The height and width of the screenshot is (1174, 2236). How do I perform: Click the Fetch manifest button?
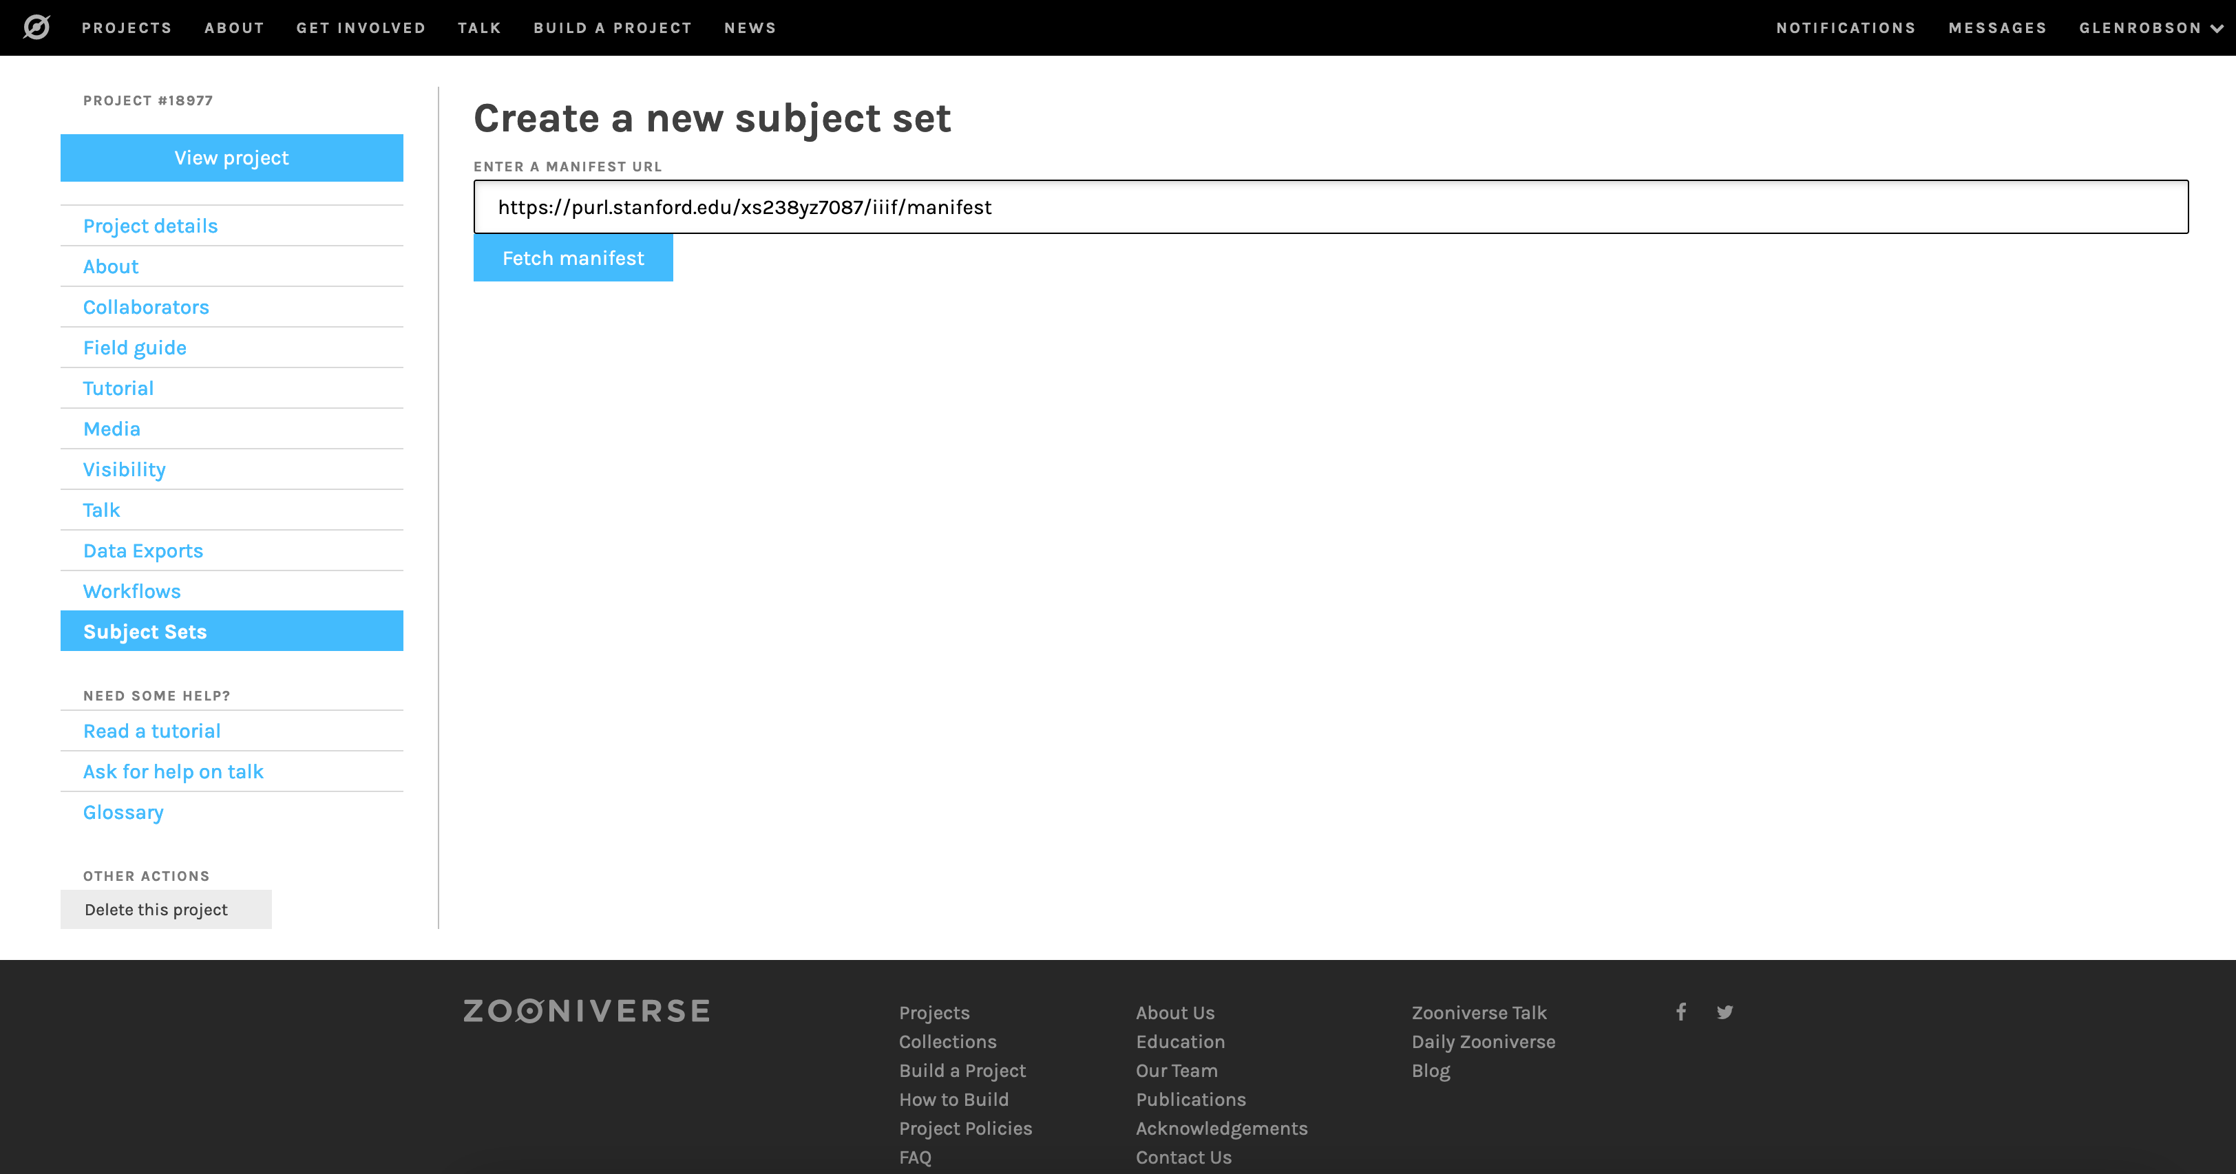(573, 257)
